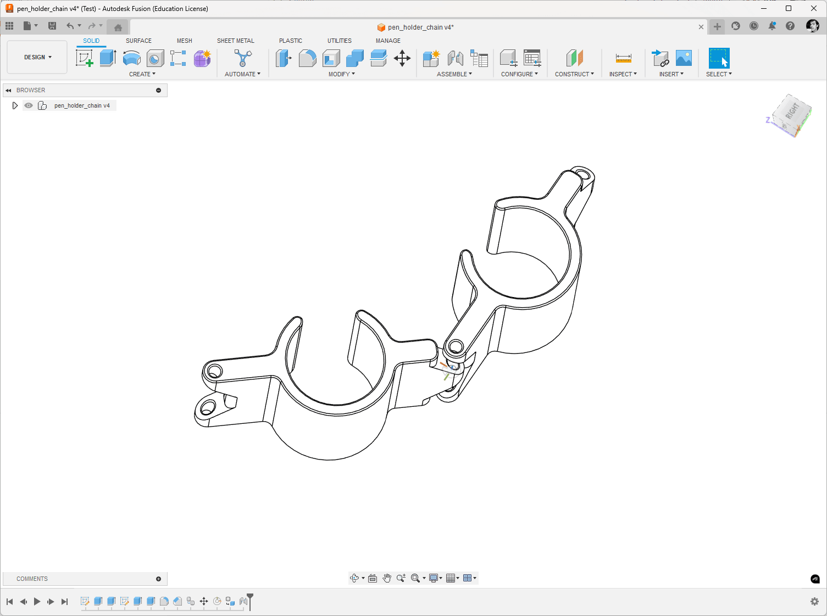Select the Extrude tool

click(x=108, y=58)
